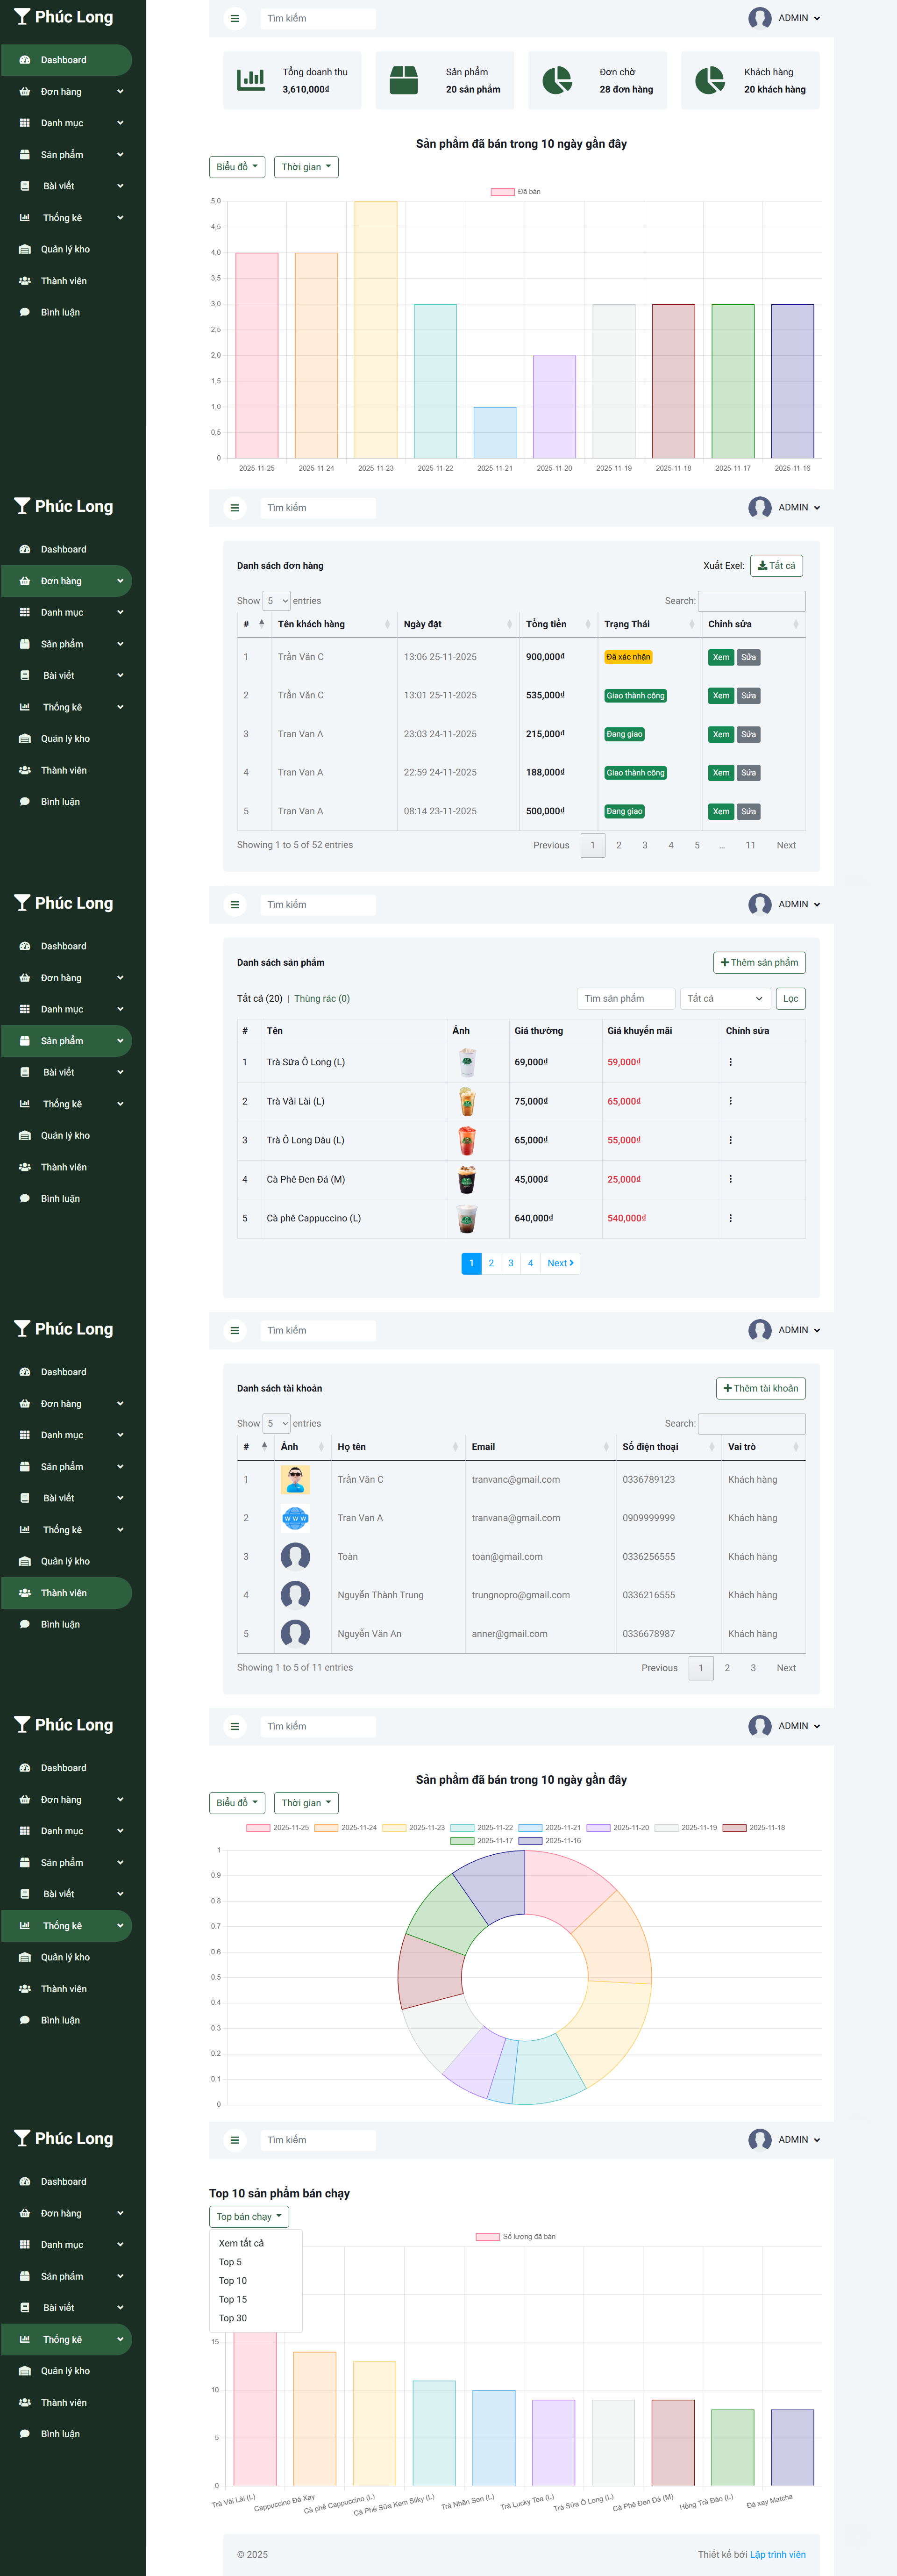
Task: Open the hamburger menu icon
Action: (x=234, y=18)
